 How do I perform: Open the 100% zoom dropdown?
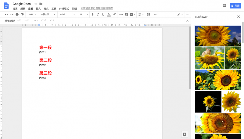pos(32,14)
